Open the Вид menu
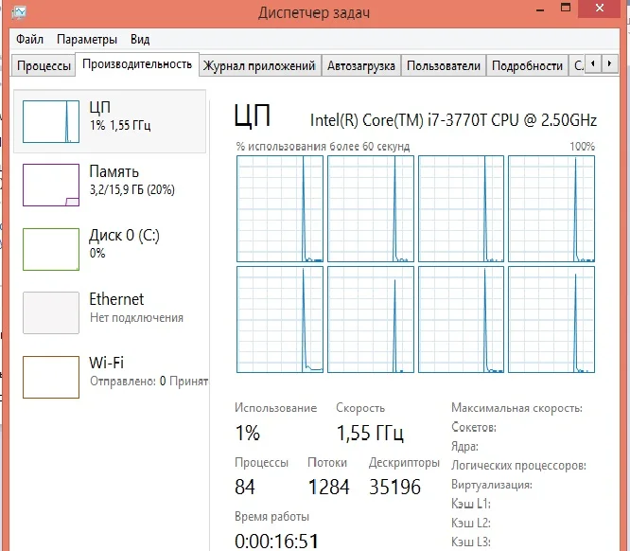The width and height of the screenshot is (630, 551). (x=140, y=40)
